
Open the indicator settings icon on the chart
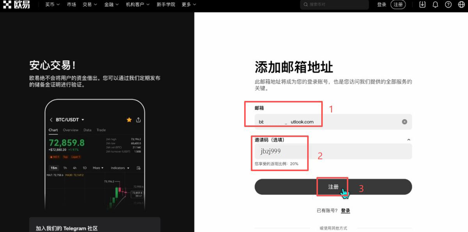pyautogui.click(x=138, y=168)
